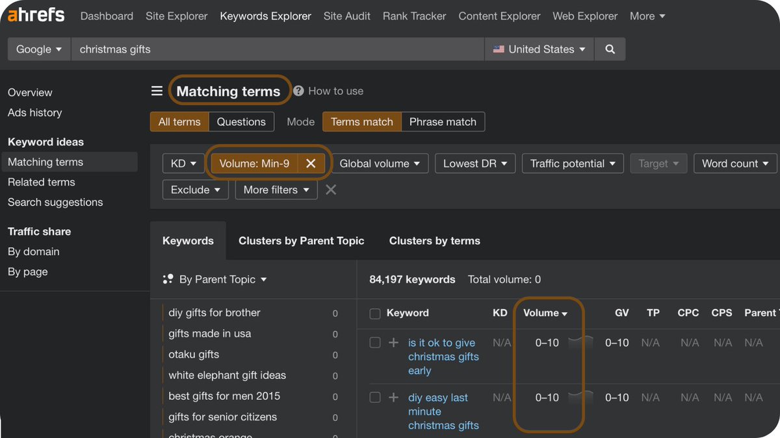Add 'is it ok to give christmas gifts early' with plus icon
This screenshot has height=438, width=780.
point(393,343)
